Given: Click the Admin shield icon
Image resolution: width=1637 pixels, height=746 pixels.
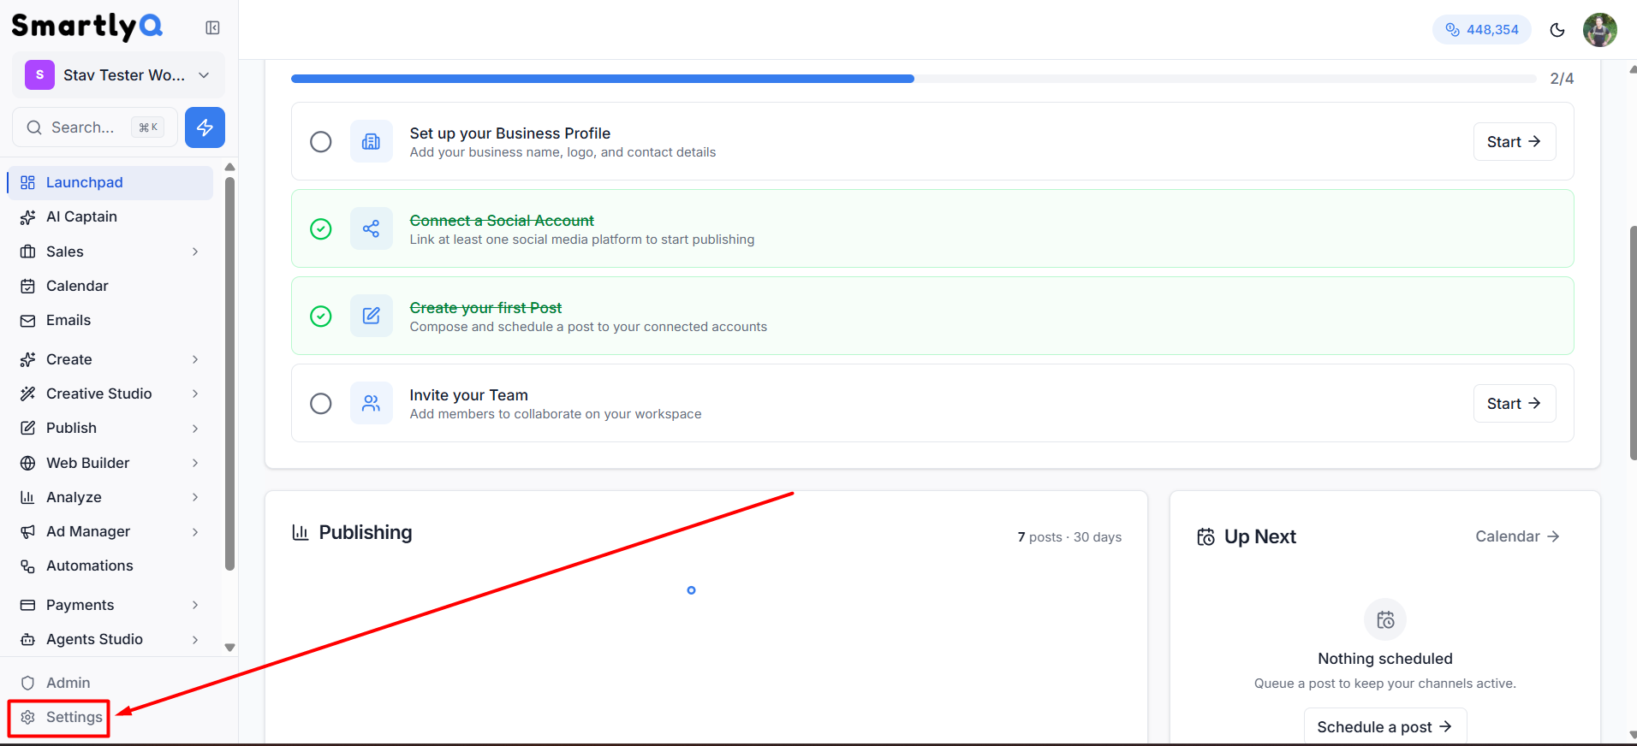Looking at the screenshot, I should coord(28,683).
